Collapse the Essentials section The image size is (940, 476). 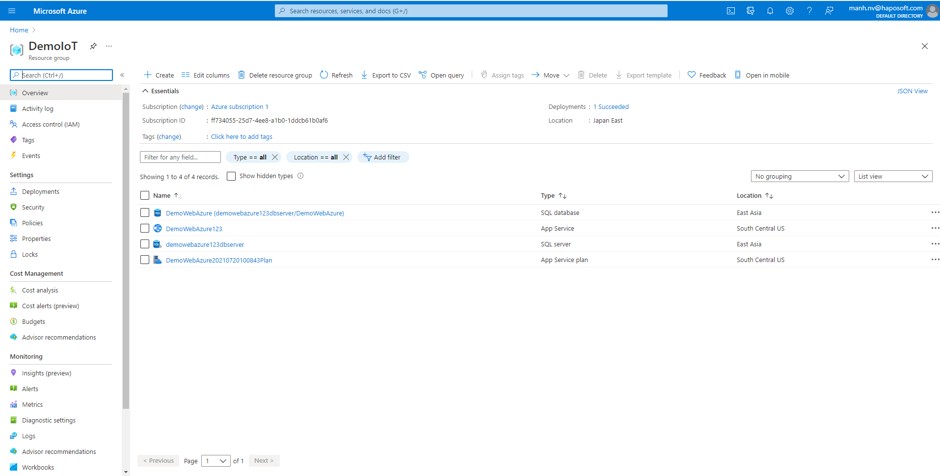click(161, 91)
